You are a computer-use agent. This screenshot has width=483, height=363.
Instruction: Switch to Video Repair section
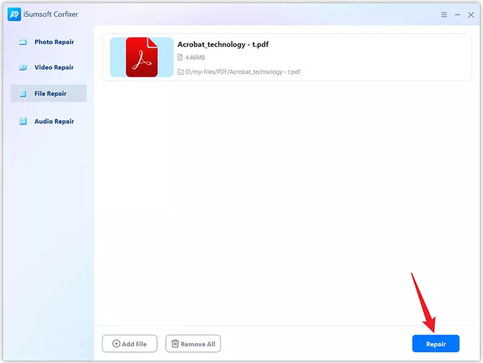tap(48, 68)
